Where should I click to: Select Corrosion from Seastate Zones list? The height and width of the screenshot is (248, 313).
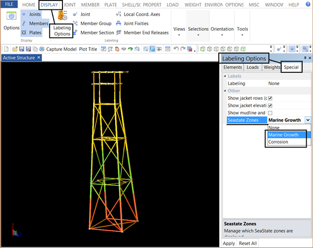(278, 142)
